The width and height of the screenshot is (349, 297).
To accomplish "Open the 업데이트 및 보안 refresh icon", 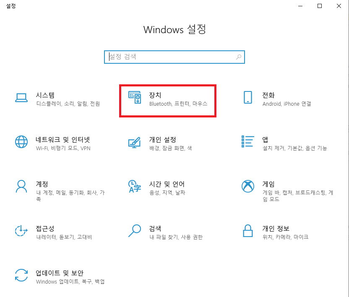I will pos(21,275).
